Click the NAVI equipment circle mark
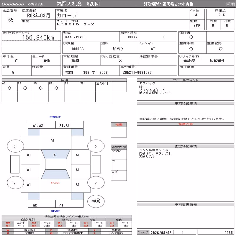 (x=56, y=88)
